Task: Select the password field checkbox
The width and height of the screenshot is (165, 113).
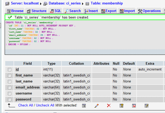Action: point(9,99)
